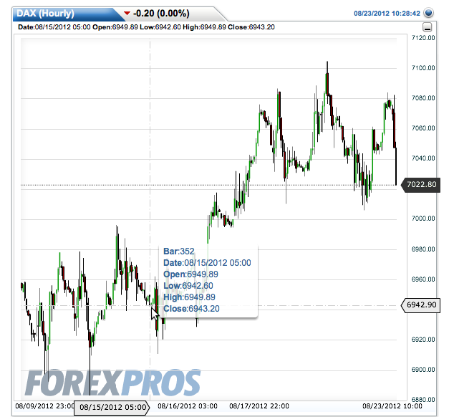Click the 08/23/2012 10:28:42 timestamp
The width and height of the screenshot is (449, 417).
click(x=387, y=14)
